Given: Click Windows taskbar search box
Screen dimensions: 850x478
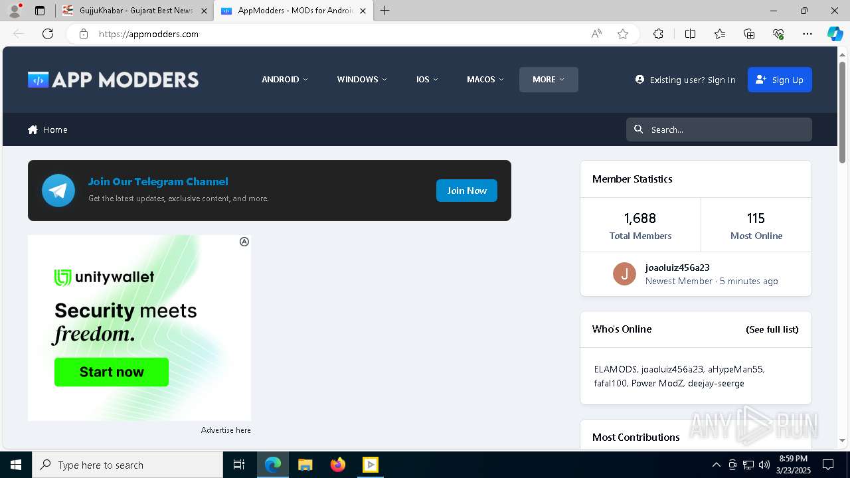Looking at the screenshot, I should pyautogui.click(x=127, y=465).
